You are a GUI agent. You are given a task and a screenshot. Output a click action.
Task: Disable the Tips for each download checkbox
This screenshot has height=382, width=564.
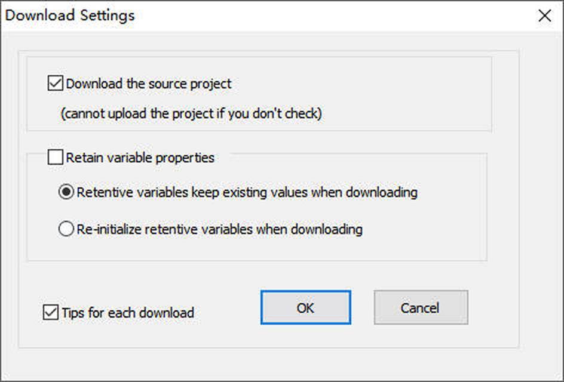[x=51, y=312]
